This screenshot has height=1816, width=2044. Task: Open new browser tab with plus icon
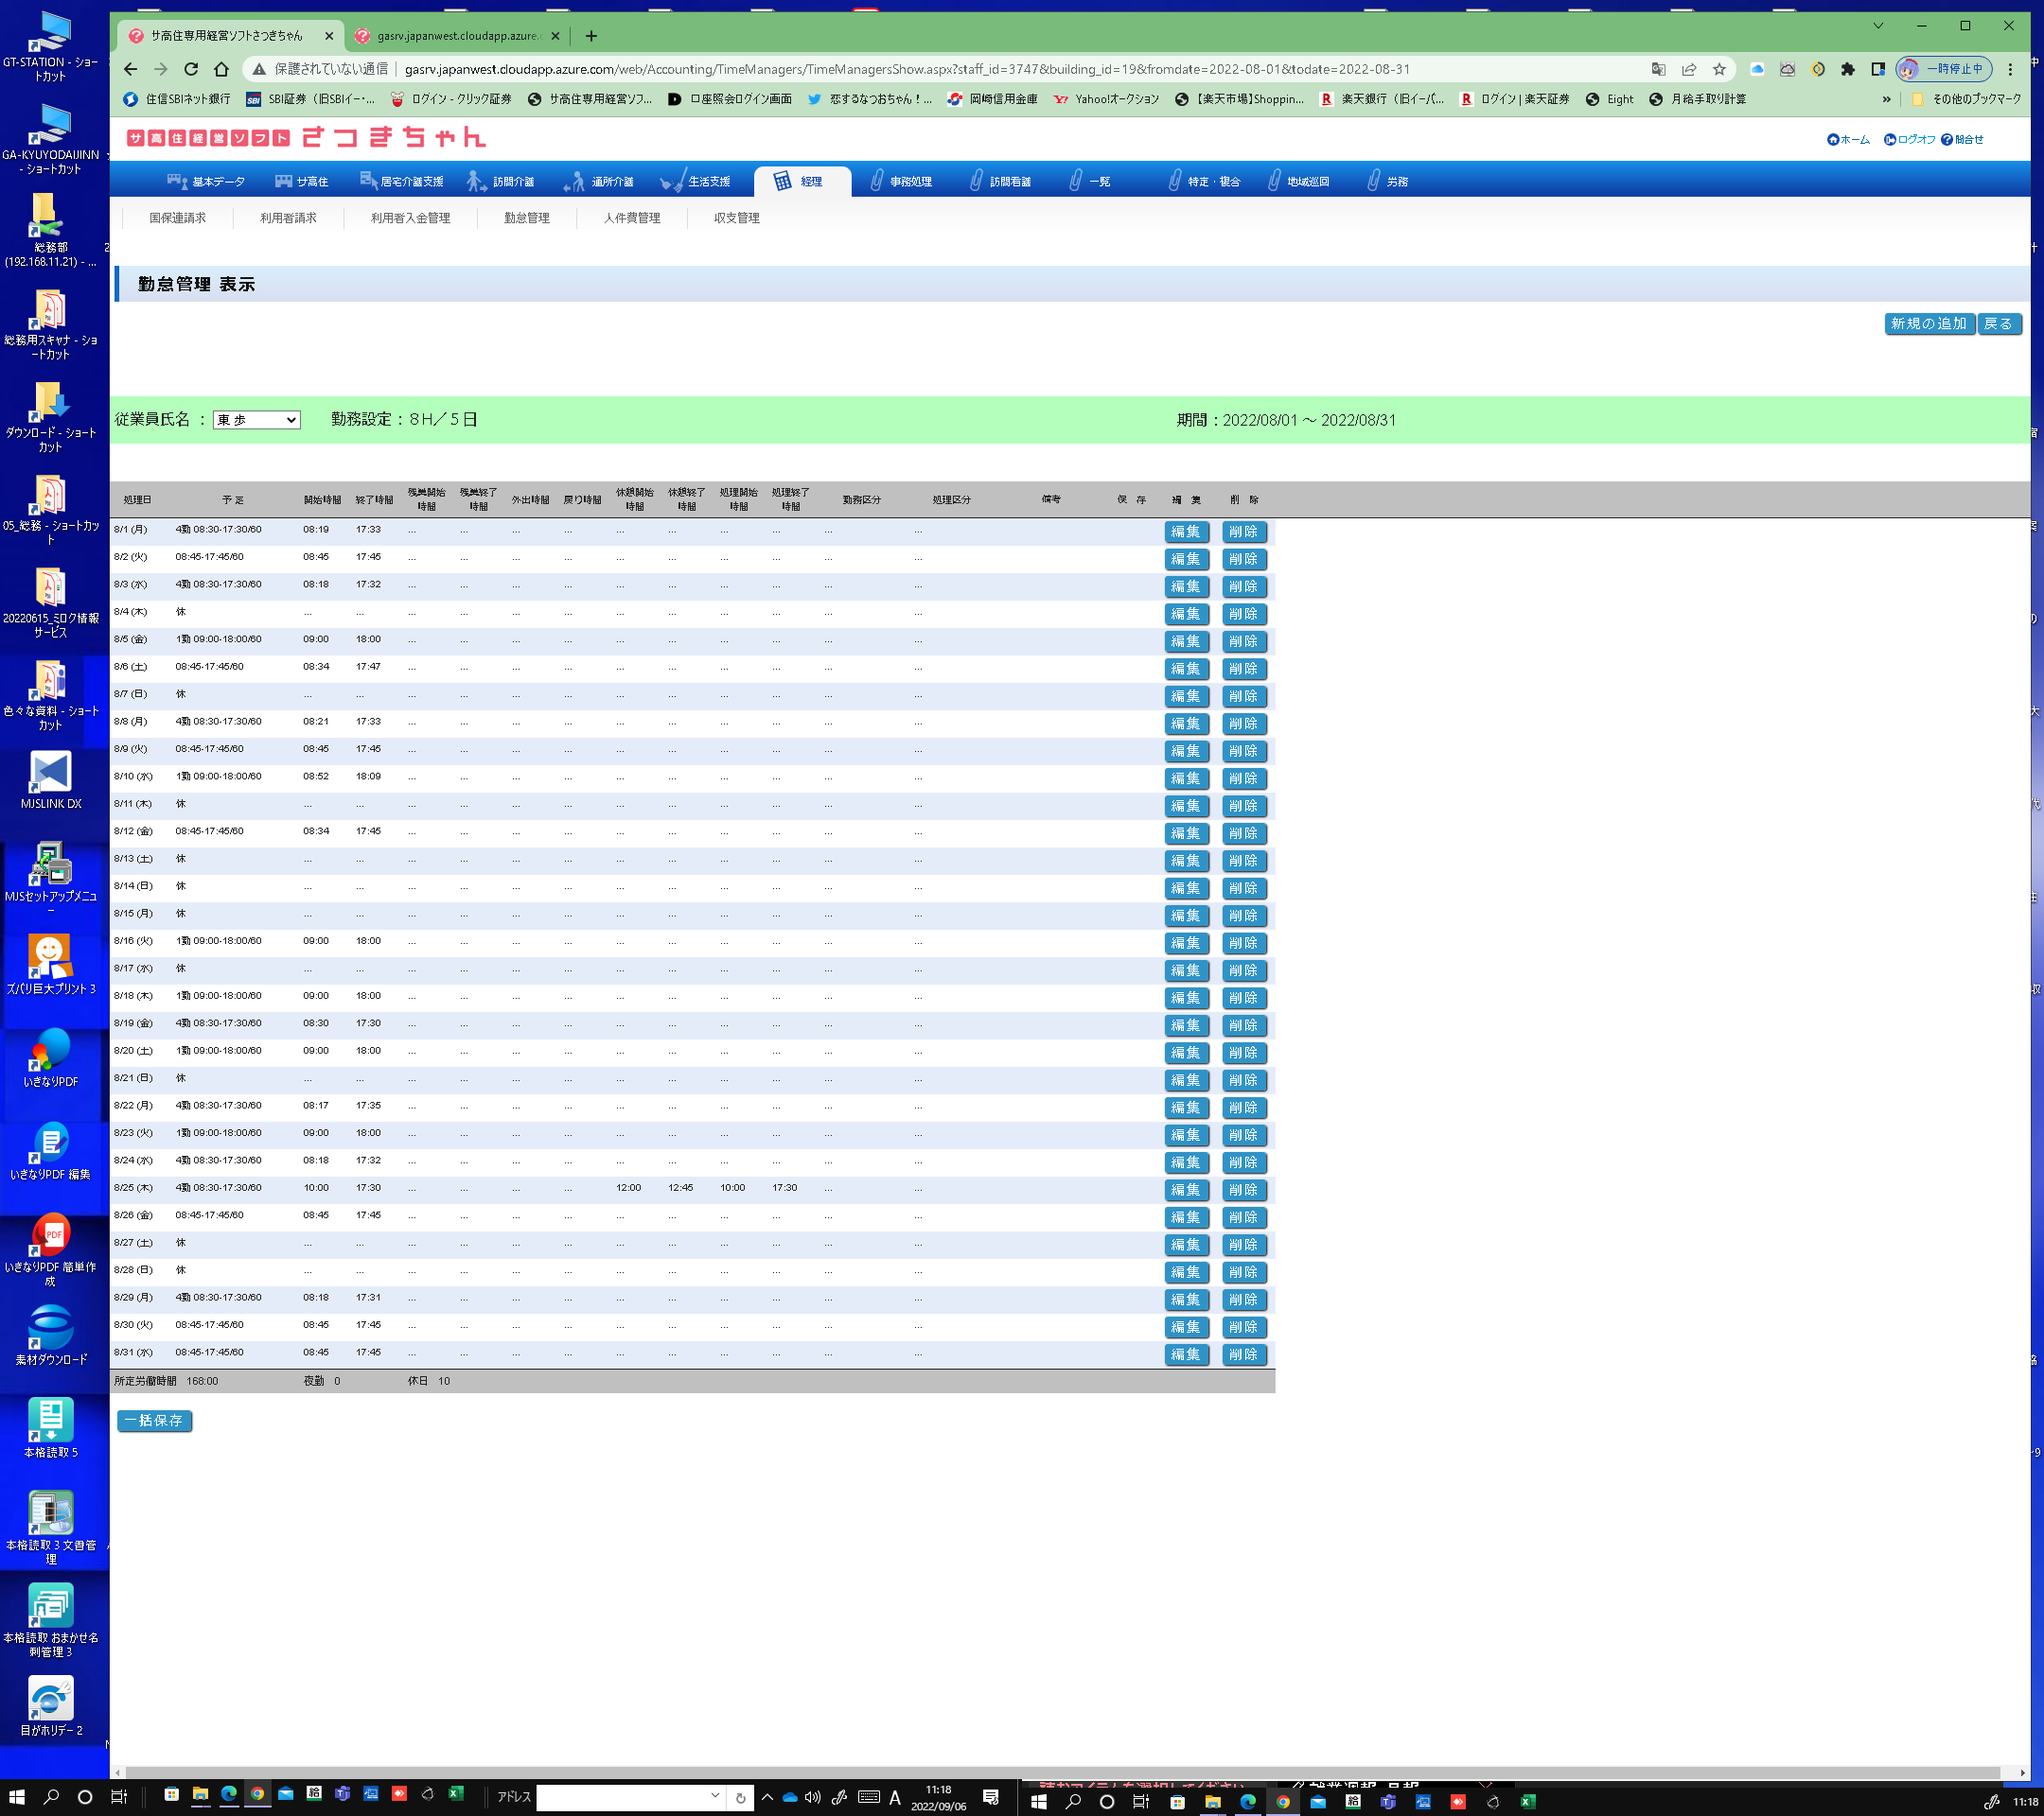pos(591,36)
